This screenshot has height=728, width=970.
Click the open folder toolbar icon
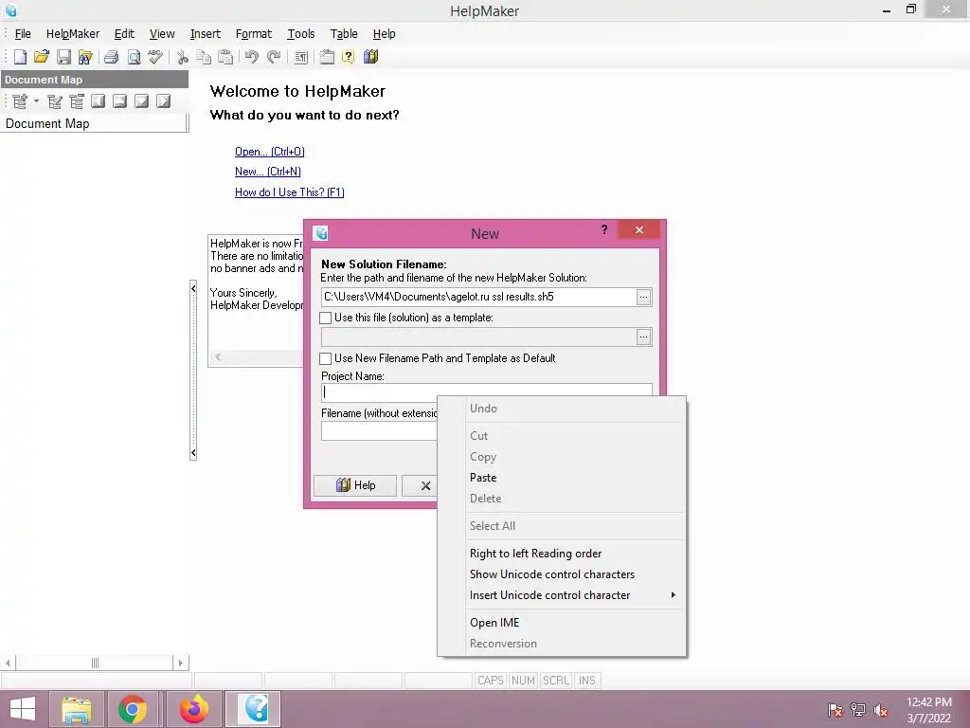coord(42,57)
